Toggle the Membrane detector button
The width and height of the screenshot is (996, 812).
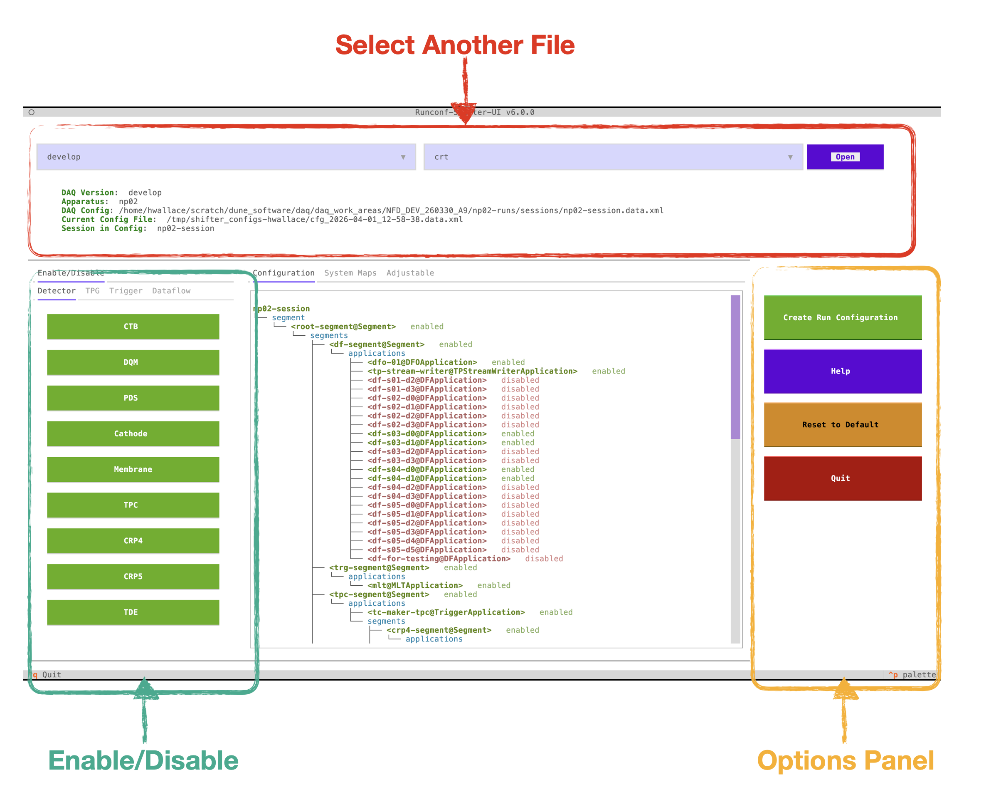[x=133, y=470]
